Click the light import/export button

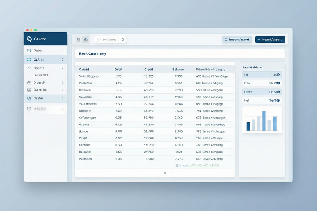pos(237,40)
